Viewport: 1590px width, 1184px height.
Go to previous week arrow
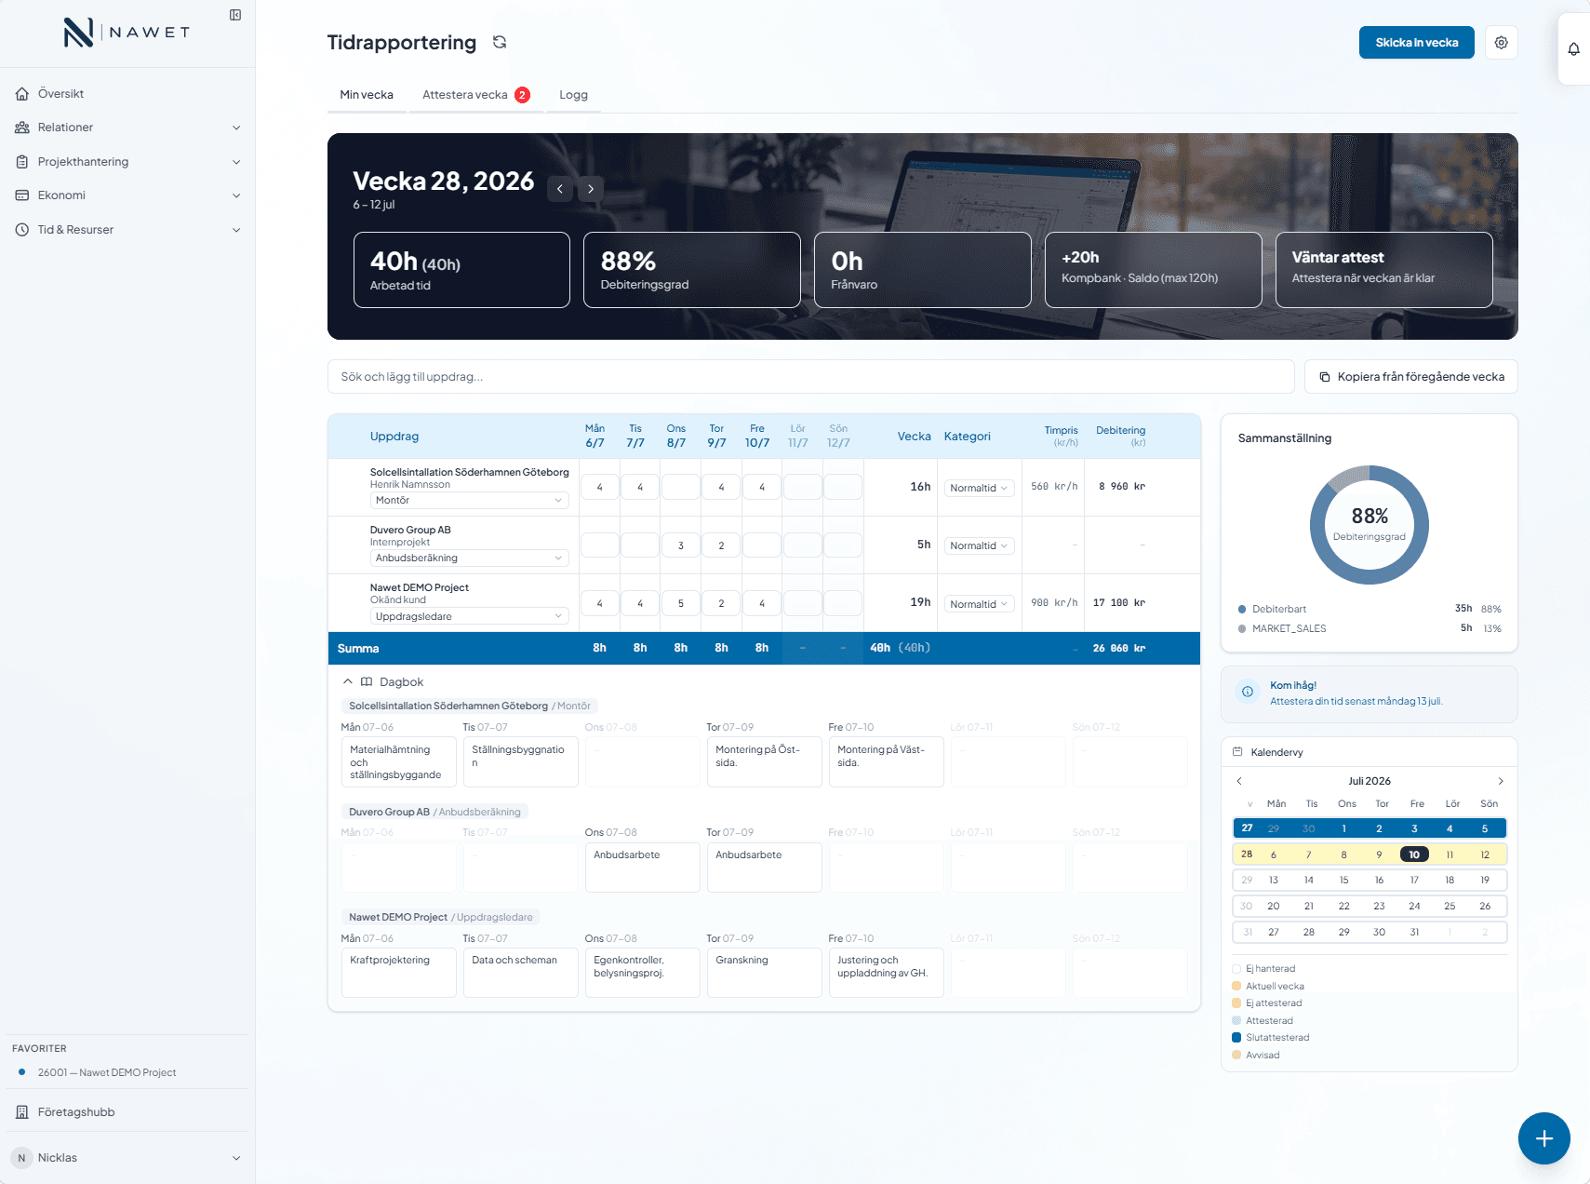click(x=560, y=189)
